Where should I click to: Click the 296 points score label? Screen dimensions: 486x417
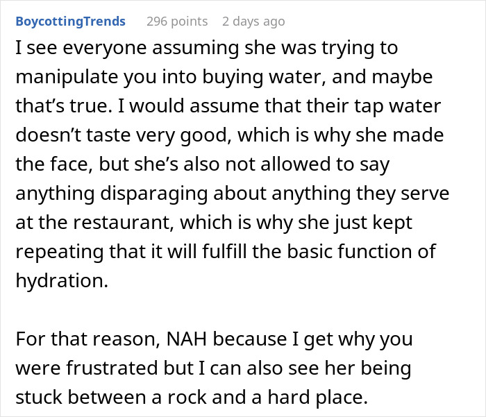(x=177, y=22)
